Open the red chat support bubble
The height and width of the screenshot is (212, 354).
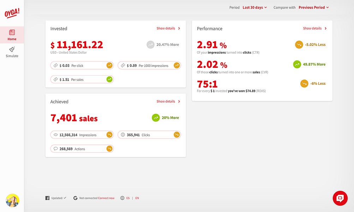340,198
